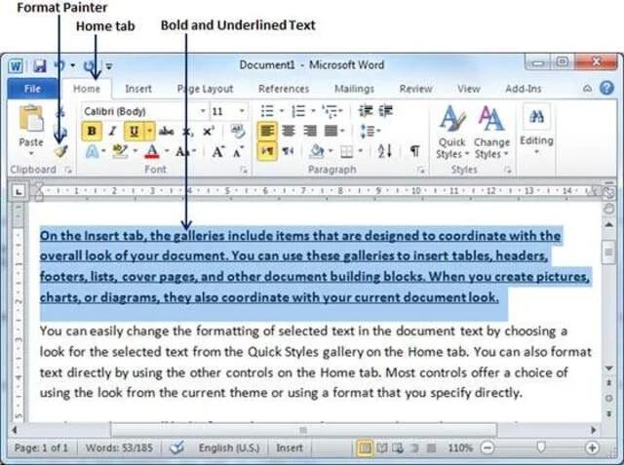Screen dimensions: 624x465
Task: Click Words: 53/185 in status bar
Action: tap(119, 447)
